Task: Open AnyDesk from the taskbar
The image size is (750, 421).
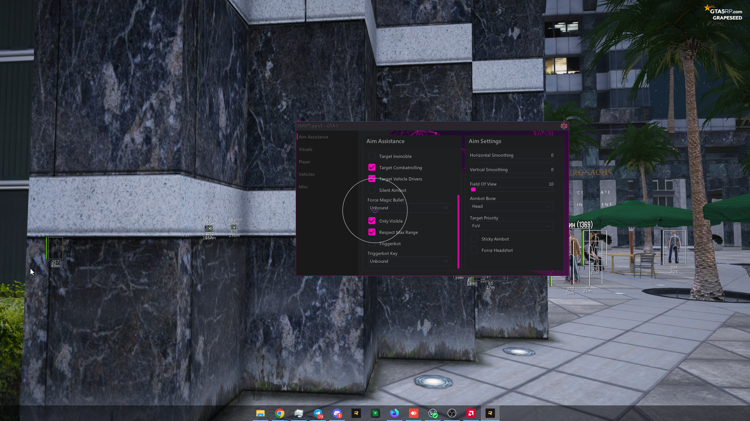Action: point(414,413)
